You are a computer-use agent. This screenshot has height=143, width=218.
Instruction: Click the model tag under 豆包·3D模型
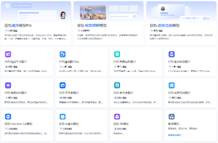(x=120, y=129)
